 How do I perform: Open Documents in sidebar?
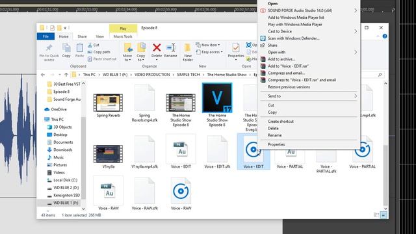(60, 142)
